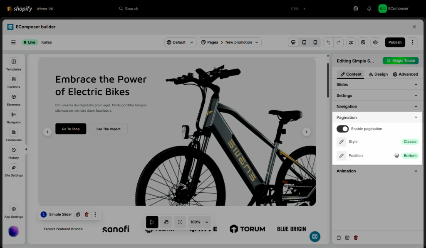This screenshot has width=426, height=248.
Task: Open the Elements panel
Action: 14,97
